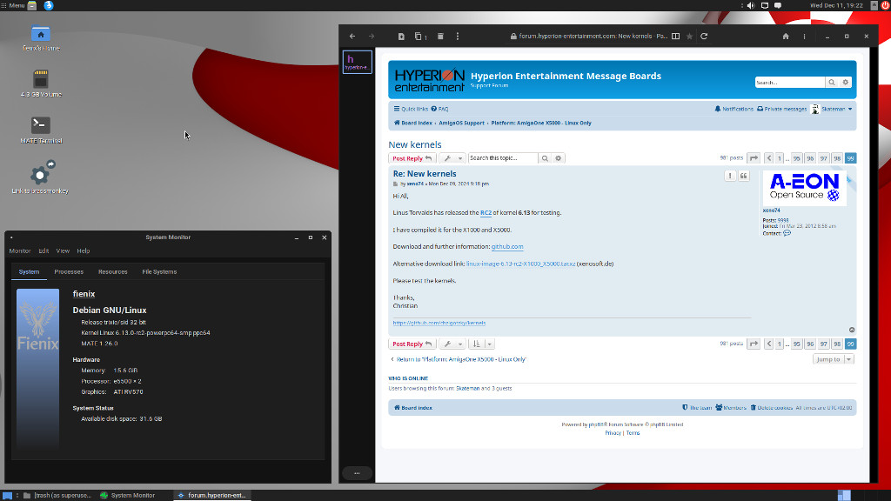Viewport: 891px width, 501px height.
Task: Open Monitor menu in System Monitor
Action: click(x=20, y=251)
